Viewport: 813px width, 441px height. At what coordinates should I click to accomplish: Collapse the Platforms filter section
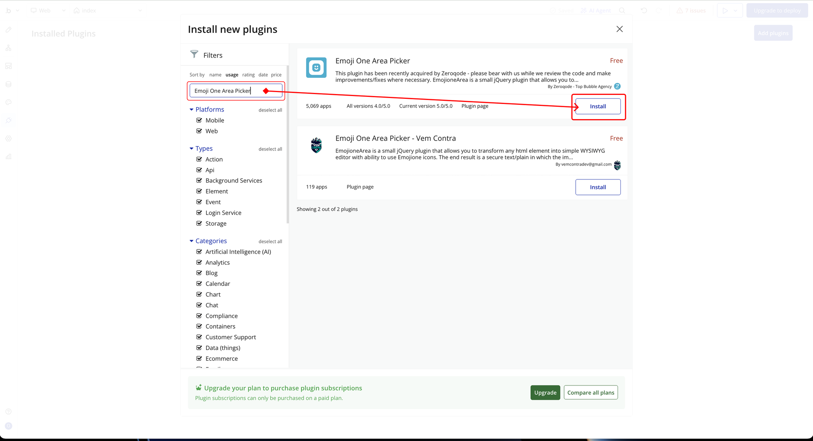(191, 110)
